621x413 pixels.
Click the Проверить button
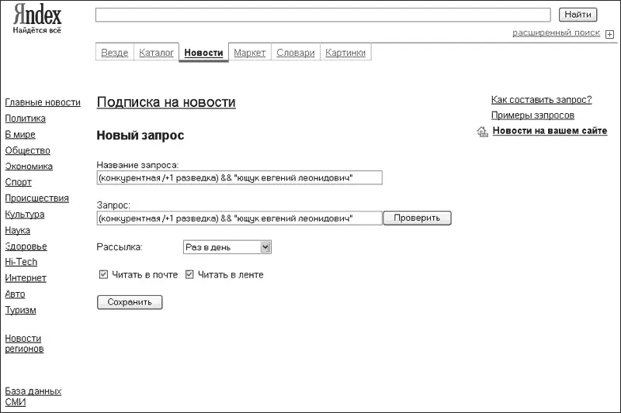click(417, 219)
